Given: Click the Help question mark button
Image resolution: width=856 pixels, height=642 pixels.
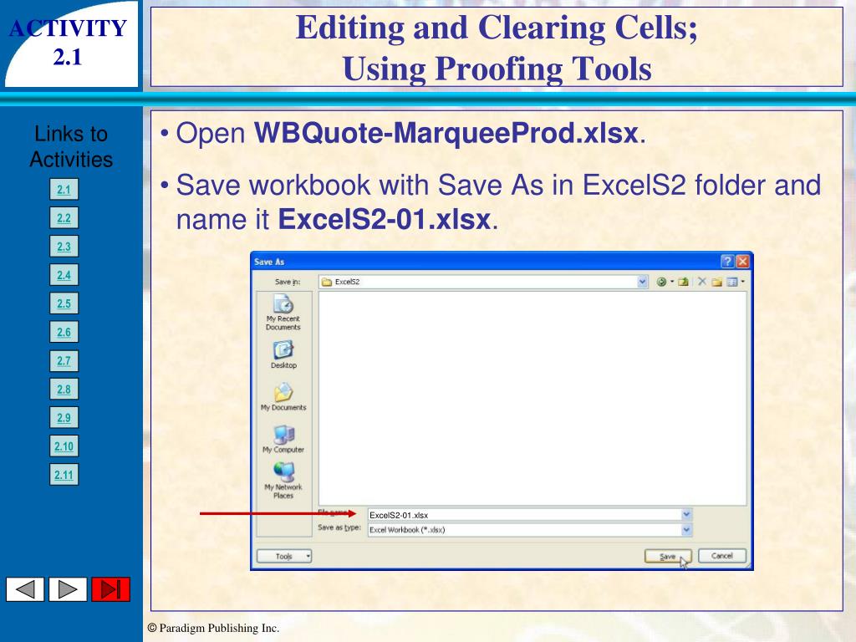Looking at the screenshot, I should (x=726, y=262).
